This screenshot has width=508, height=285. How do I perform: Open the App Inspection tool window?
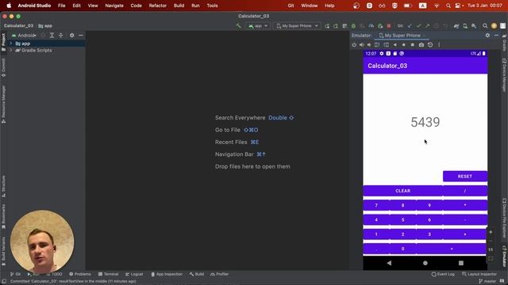pos(167,274)
